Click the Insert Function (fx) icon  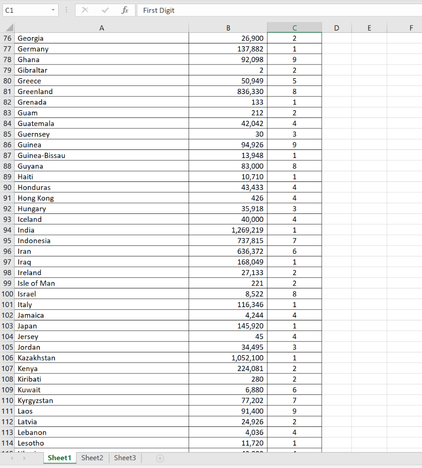[x=125, y=10]
